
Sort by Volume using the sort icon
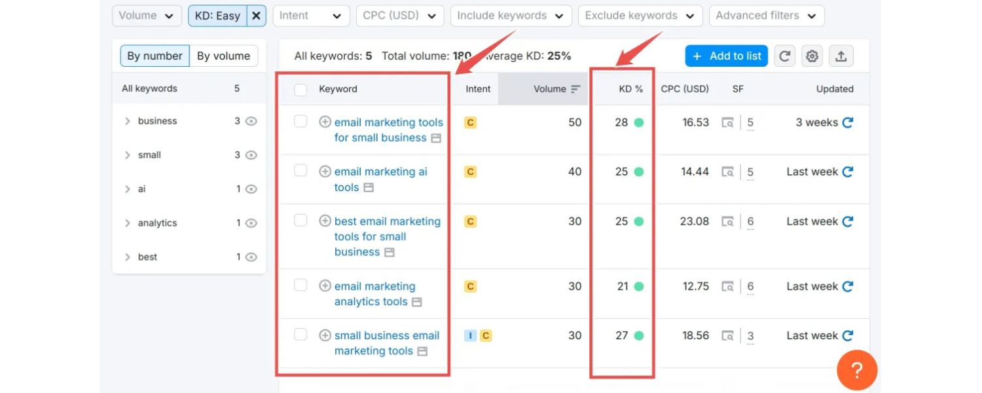pyautogui.click(x=575, y=89)
